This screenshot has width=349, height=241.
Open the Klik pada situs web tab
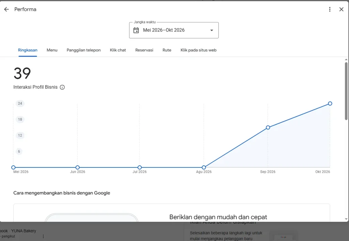pyautogui.click(x=199, y=50)
